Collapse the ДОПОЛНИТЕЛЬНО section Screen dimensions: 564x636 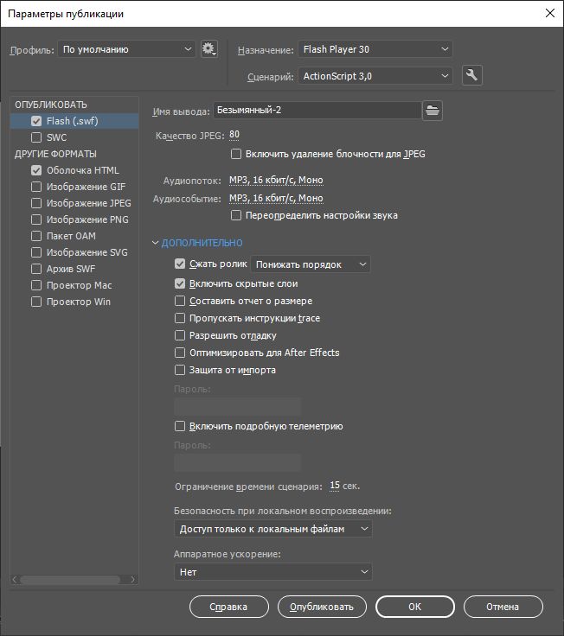click(x=155, y=243)
